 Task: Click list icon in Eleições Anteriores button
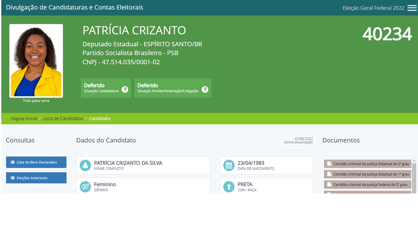point(13,178)
